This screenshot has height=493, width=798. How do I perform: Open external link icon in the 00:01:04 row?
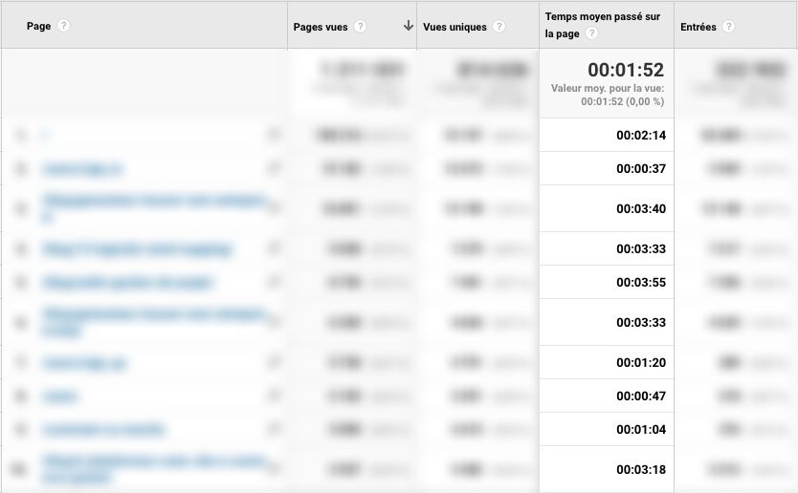click(x=276, y=430)
